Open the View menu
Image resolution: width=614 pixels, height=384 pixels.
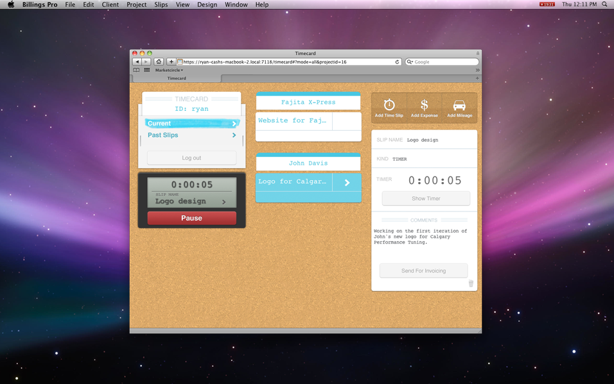pos(182,4)
